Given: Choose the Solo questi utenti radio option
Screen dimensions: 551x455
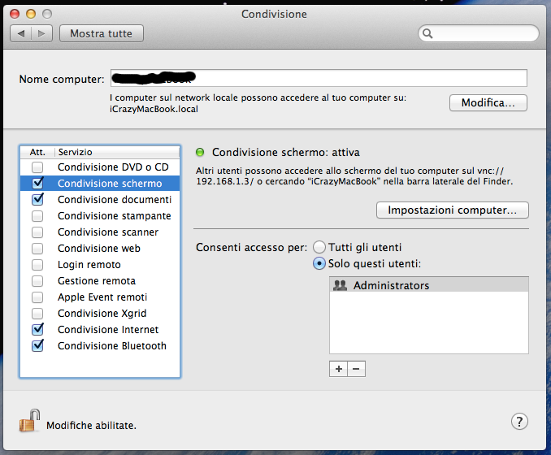Looking at the screenshot, I should pos(319,263).
